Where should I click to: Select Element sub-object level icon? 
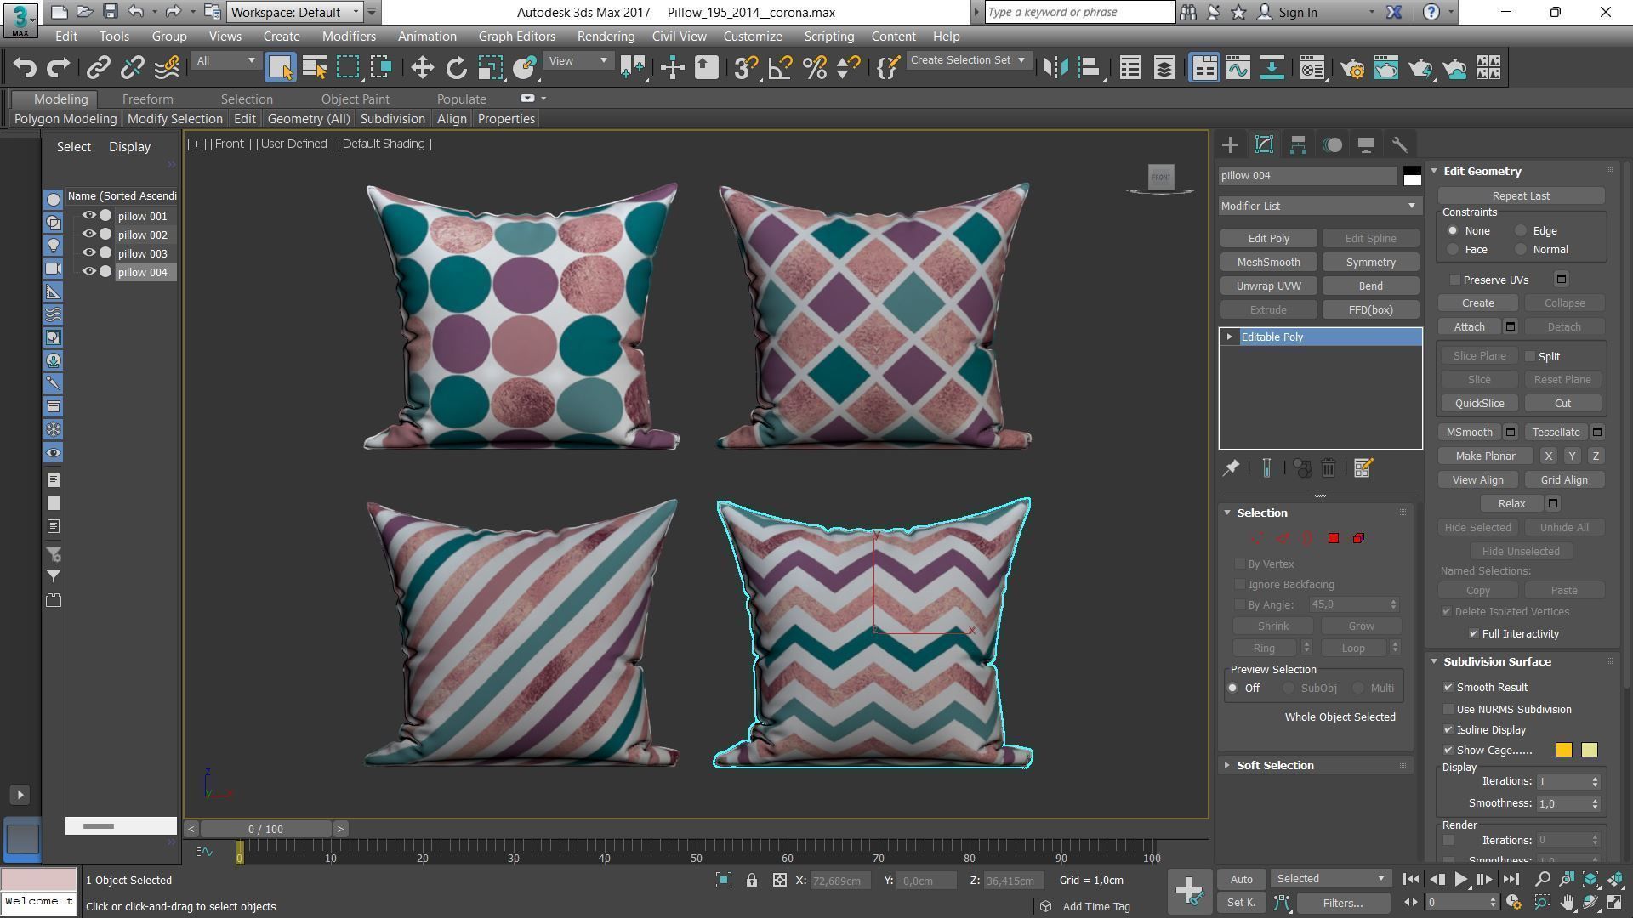[1358, 538]
